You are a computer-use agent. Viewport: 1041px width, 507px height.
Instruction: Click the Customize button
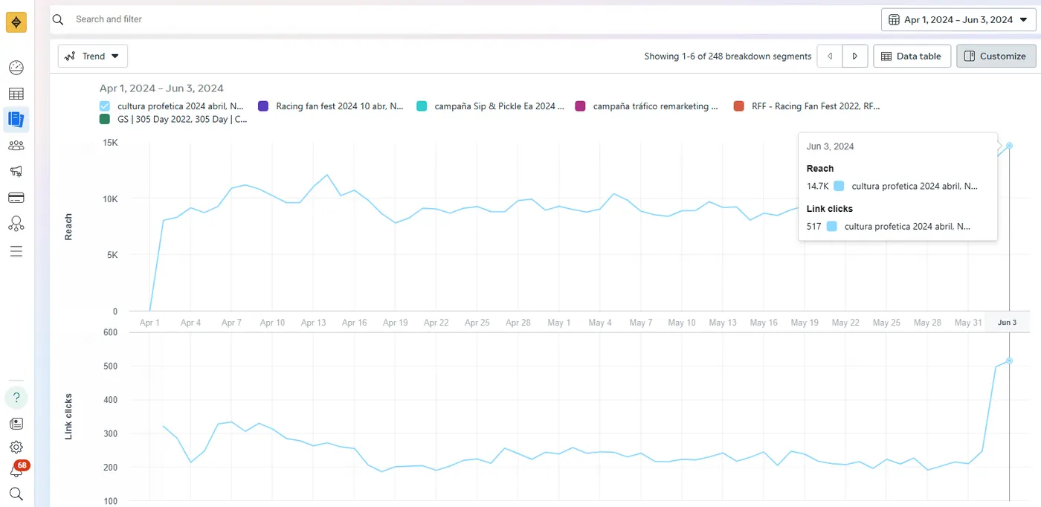996,56
